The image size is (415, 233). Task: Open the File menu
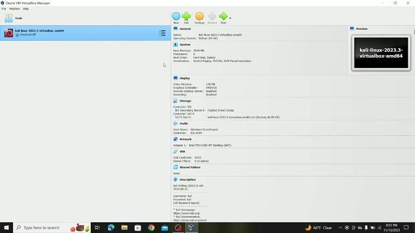pos(4,8)
